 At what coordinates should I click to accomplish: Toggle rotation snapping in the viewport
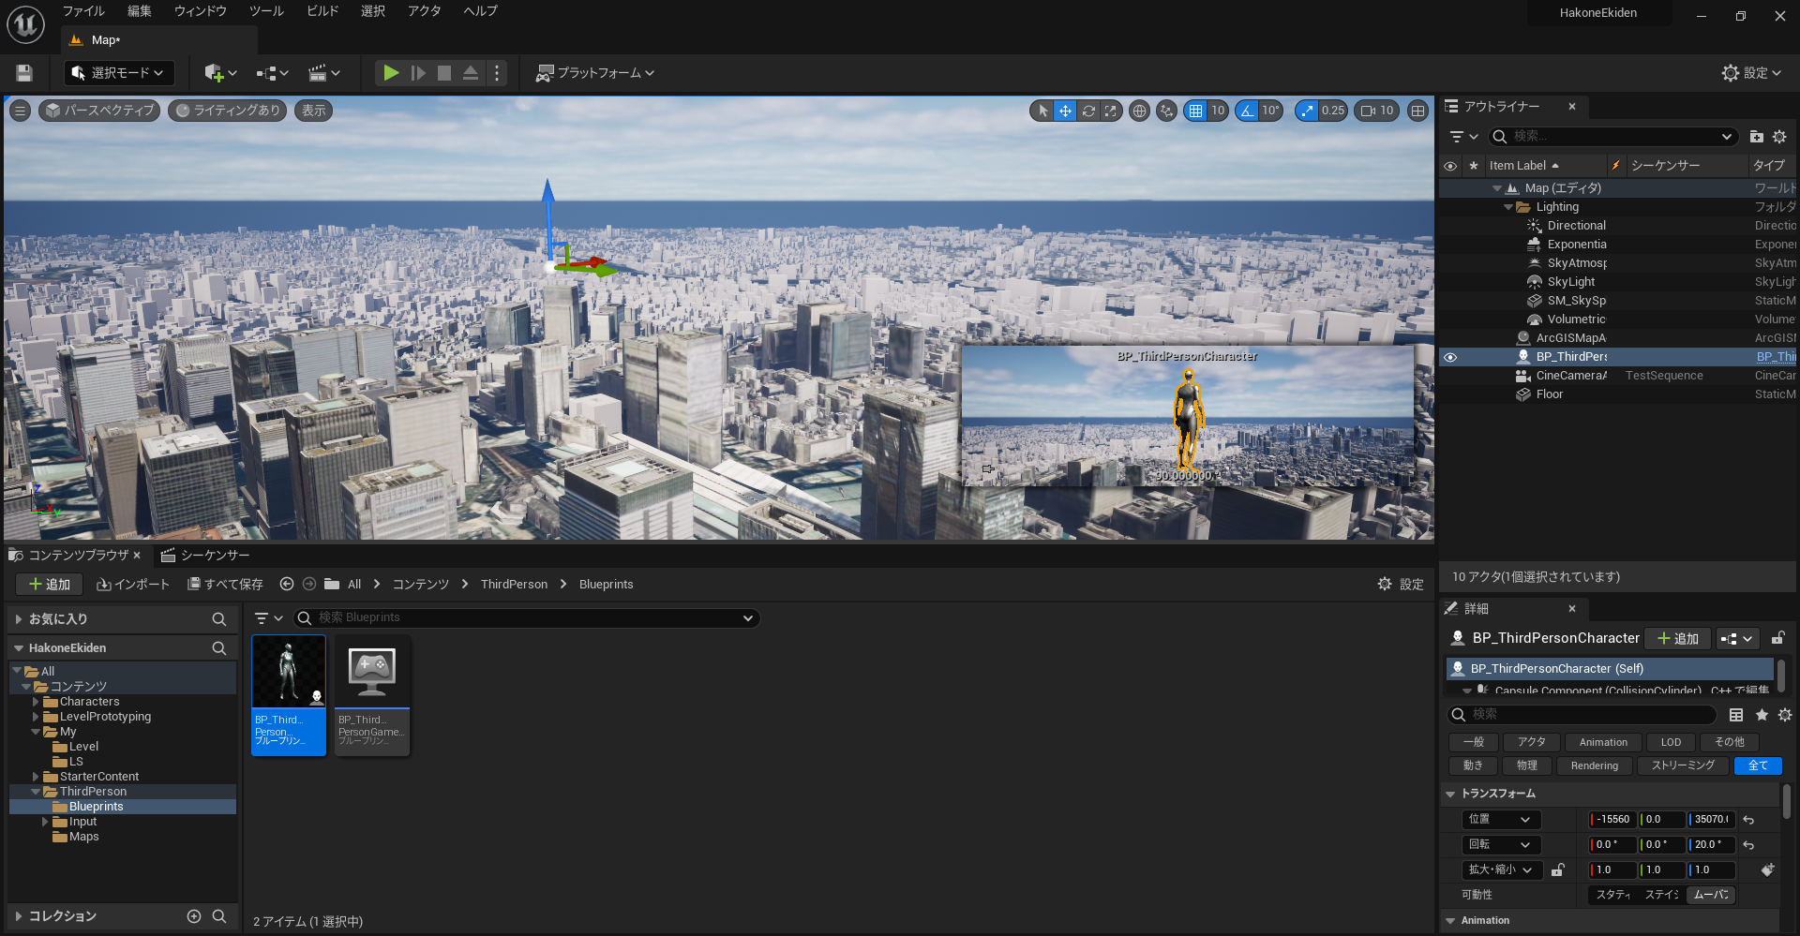1247,111
